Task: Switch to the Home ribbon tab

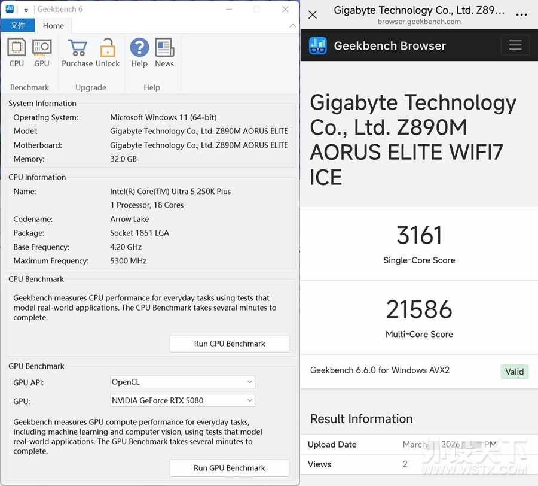Action: point(53,25)
